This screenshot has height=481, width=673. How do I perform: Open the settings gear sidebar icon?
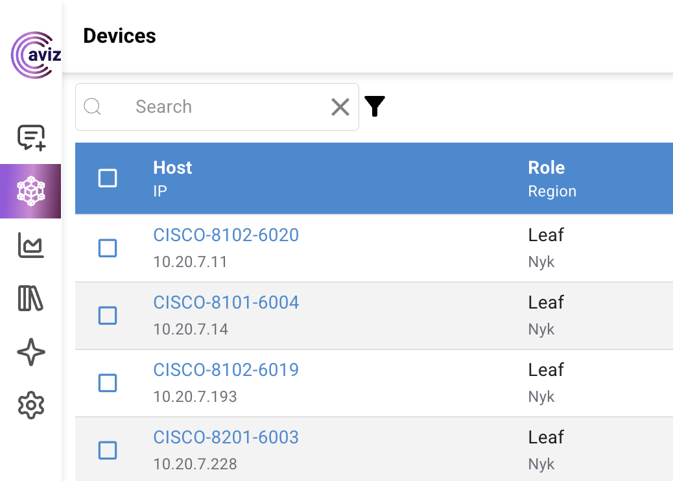click(x=31, y=406)
